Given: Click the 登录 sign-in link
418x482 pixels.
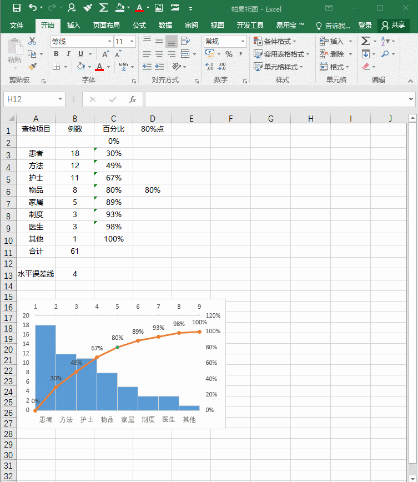Looking at the screenshot, I should click(x=365, y=25).
